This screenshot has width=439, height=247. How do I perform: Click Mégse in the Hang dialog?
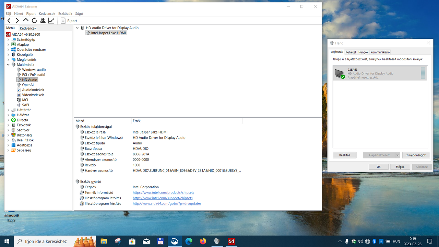coord(400,167)
